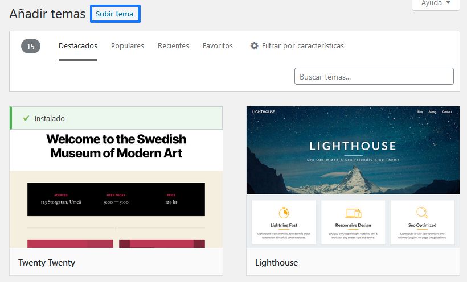Click the Instalado status notice
This screenshot has height=282, width=467.
pyautogui.click(x=116, y=118)
